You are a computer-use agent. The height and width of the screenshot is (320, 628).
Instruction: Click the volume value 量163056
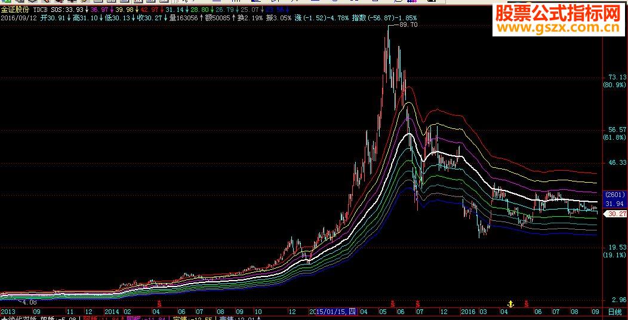[x=183, y=18]
